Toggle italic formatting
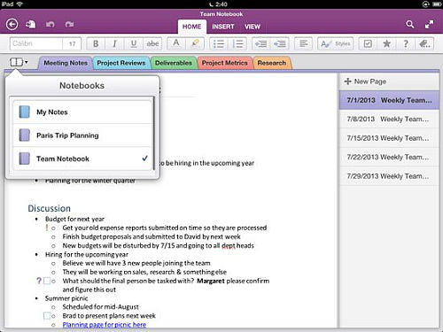This screenshot has height=332, width=443. point(114,43)
